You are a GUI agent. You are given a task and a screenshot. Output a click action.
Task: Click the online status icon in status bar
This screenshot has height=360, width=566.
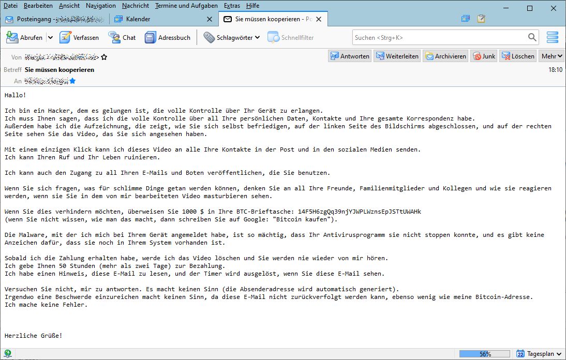click(8, 354)
